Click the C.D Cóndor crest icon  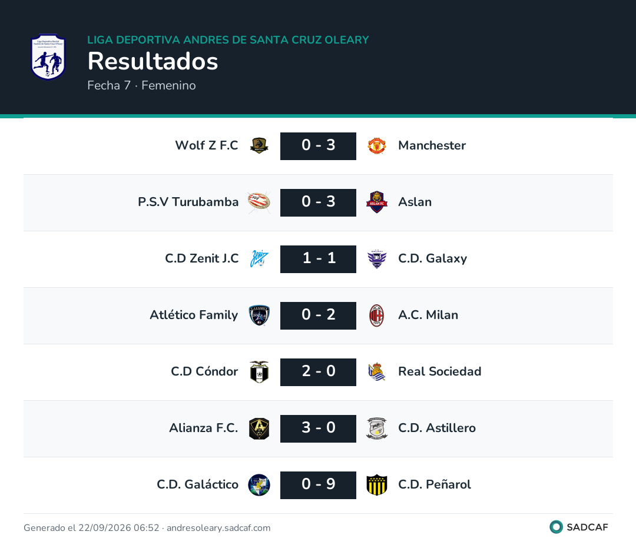tap(259, 371)
